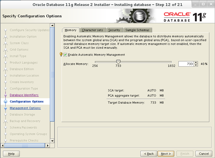Toggle Enable Automatic Memory Management checkbox
The width and height of the screenshot is (215, 158).
pos(65,55)
